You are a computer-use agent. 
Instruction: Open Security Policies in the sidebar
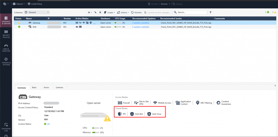[x=6, y=34]
